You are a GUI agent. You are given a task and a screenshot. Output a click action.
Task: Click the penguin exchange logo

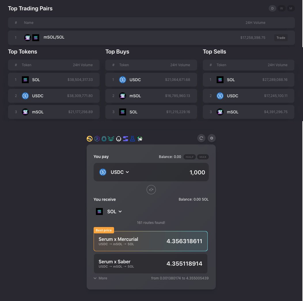point(140,139)
